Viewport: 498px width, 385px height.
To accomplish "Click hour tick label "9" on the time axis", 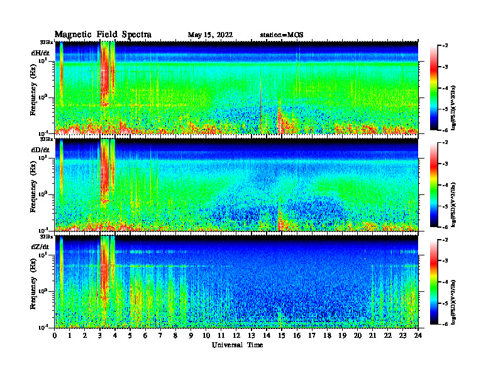I will pos(191,336).
